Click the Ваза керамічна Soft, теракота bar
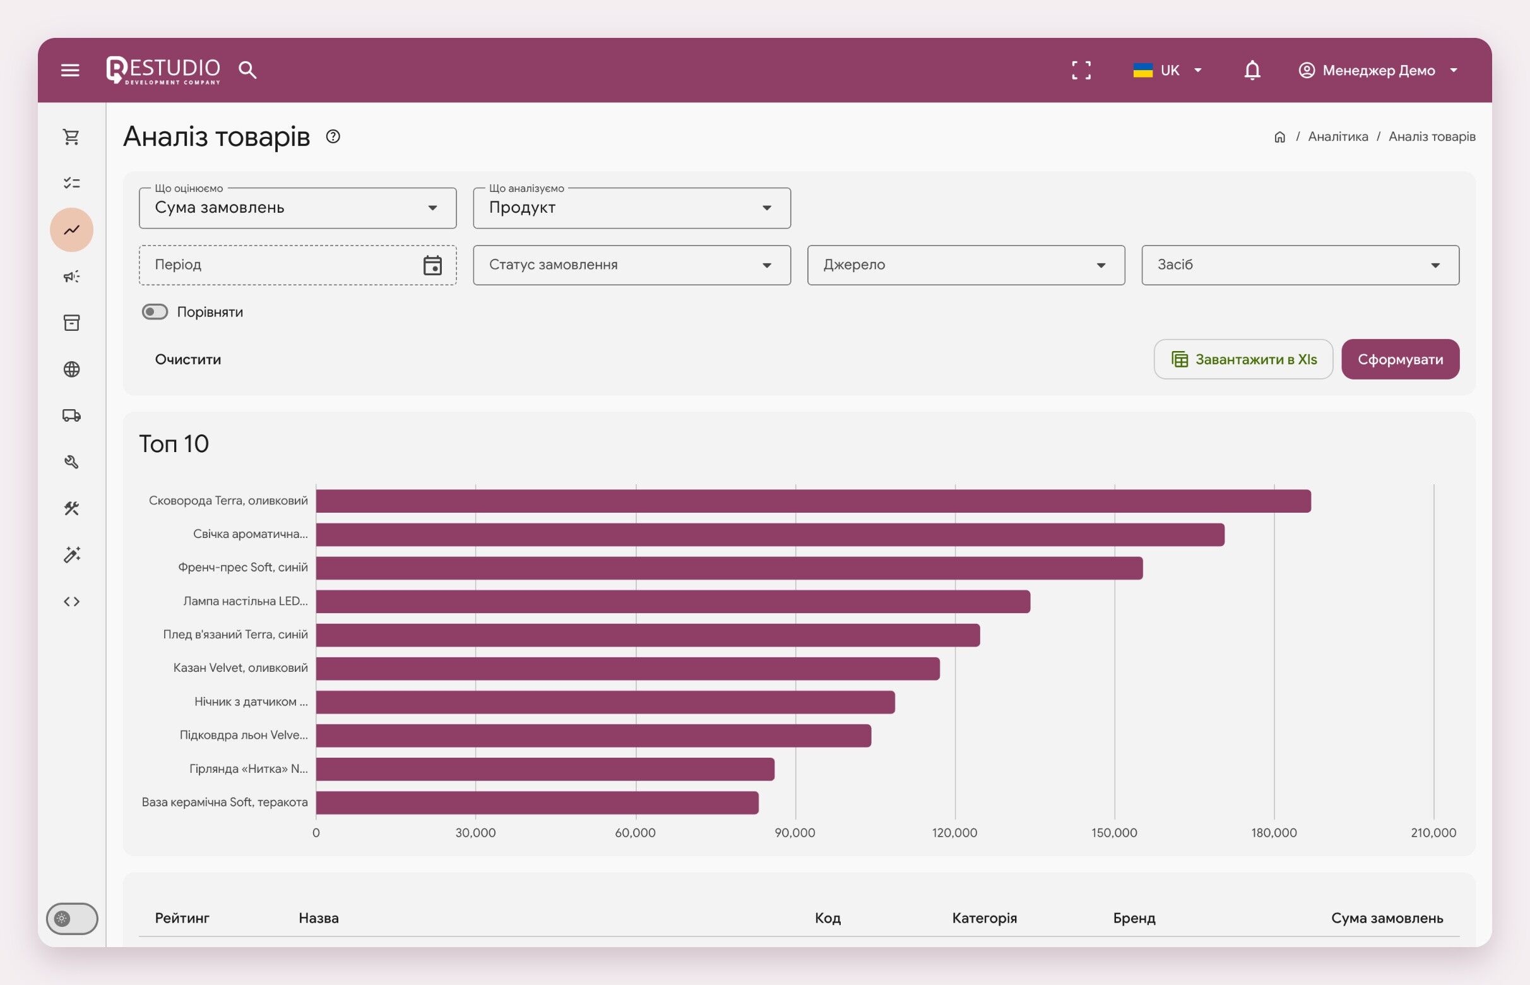The image size is (1530, 985). (537, 802)
